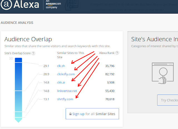Viewport: 178px width, 129px height.
Task: Click the Alexa logo
Action: pyautogui.click(x=20, y=4)
